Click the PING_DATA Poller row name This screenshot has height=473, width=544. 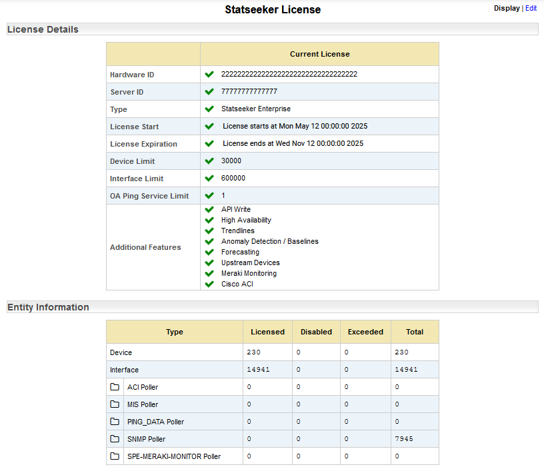(155, 422)
